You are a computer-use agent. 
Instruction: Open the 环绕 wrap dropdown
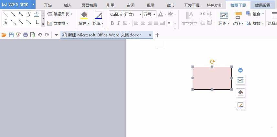pyautogui.click(x=228, y=23)
